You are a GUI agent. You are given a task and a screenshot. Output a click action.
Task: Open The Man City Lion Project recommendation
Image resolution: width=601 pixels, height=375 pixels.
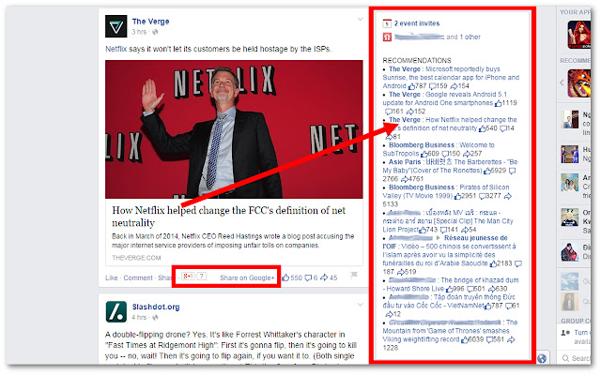[x=448, y=221]
